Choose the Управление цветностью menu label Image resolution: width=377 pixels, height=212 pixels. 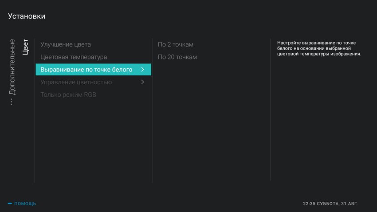point(76,82)
